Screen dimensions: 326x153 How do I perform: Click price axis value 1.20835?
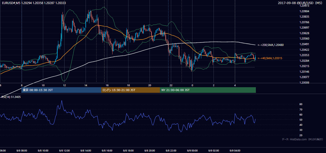pyautogui.click(x=305, y=17)
